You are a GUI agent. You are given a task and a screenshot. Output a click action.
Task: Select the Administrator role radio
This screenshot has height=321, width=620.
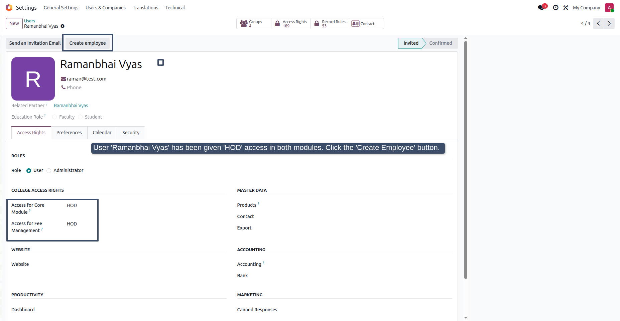49,171
